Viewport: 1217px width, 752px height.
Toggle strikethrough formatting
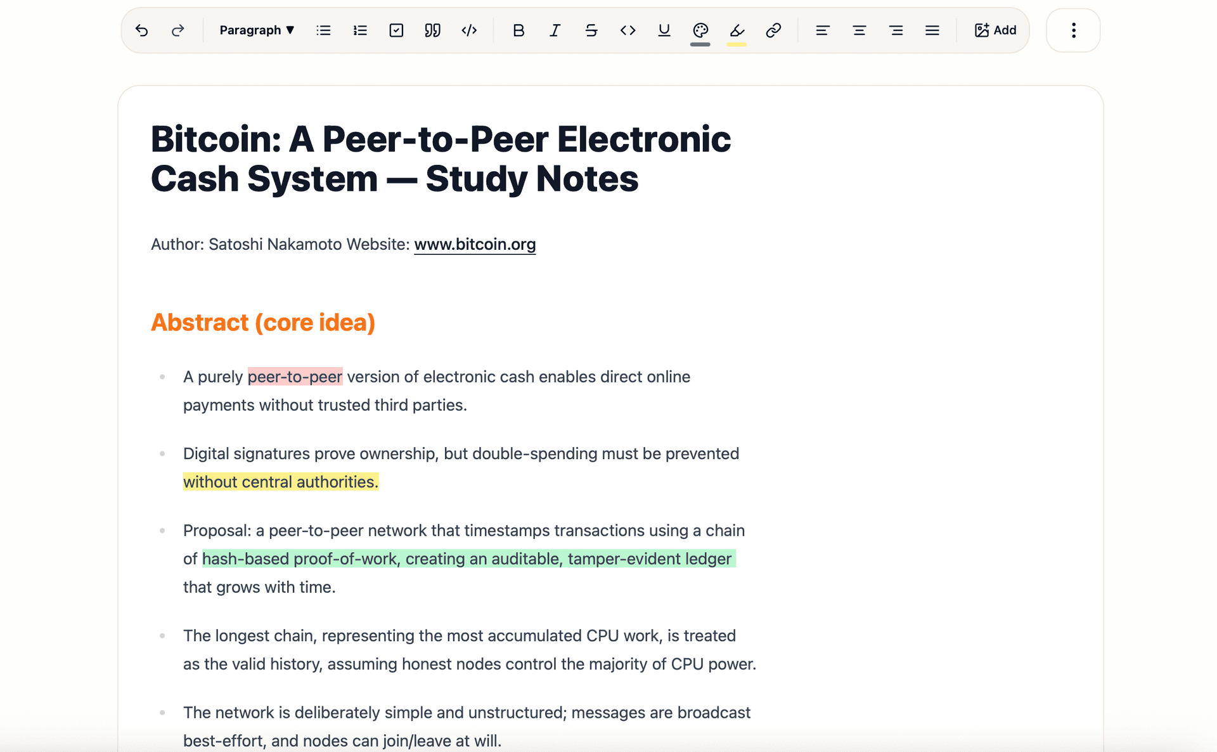tap(591, 30)
